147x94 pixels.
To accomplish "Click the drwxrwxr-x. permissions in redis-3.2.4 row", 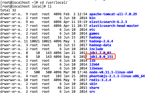I will click(x=11, y=80).
